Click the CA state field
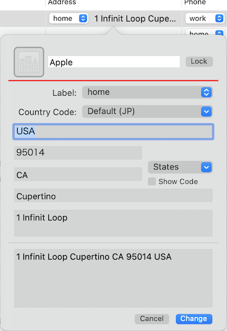The height and width of the screenshot is (331, 227). click(78, 174)
